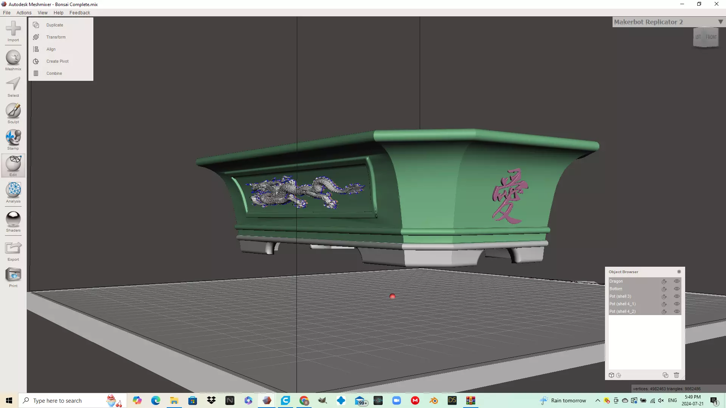Open Zoom from the taskbar

[x=397, y=400]
